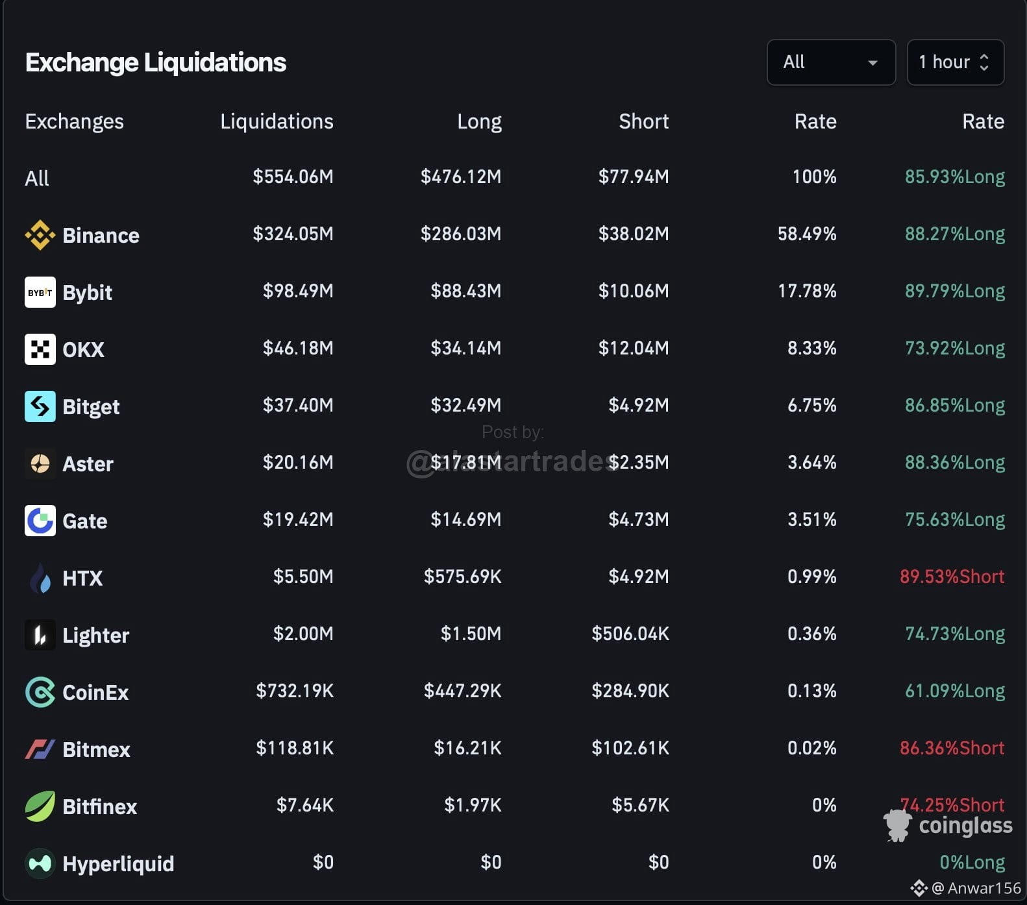Click the HTX flame logo icon

tap(40, 578)
